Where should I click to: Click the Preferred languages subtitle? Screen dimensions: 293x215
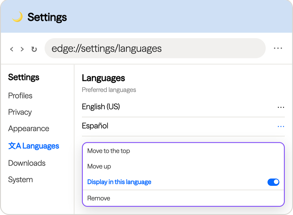(x=109, y=90)
